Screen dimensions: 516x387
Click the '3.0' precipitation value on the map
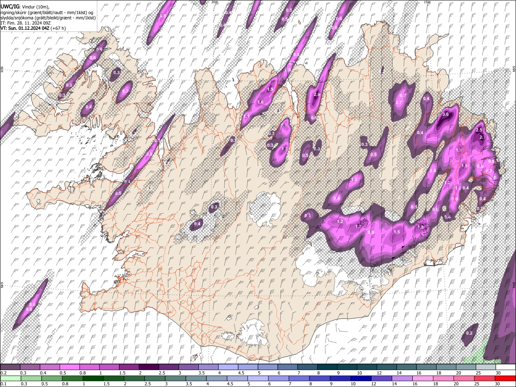coord(445,114)
